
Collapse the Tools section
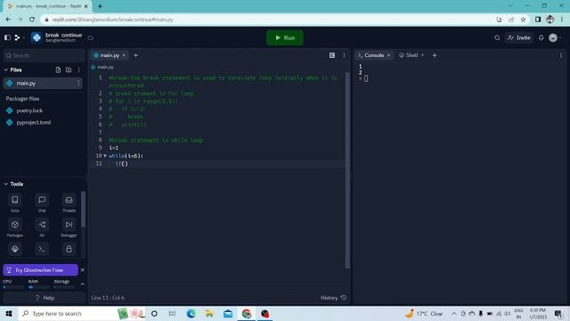[6, 185]
